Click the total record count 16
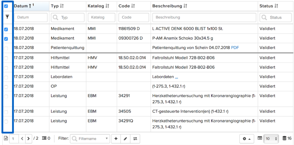This screenshot has width=294, height=145. [x=289, y=138]
